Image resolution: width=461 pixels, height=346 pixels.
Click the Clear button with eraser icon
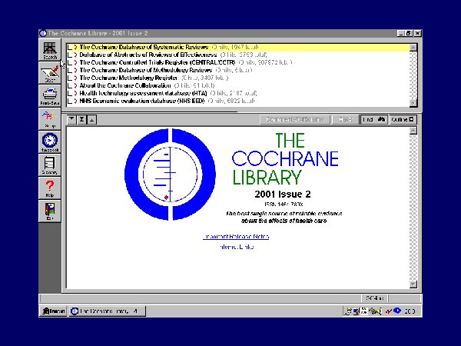(50, 73)
